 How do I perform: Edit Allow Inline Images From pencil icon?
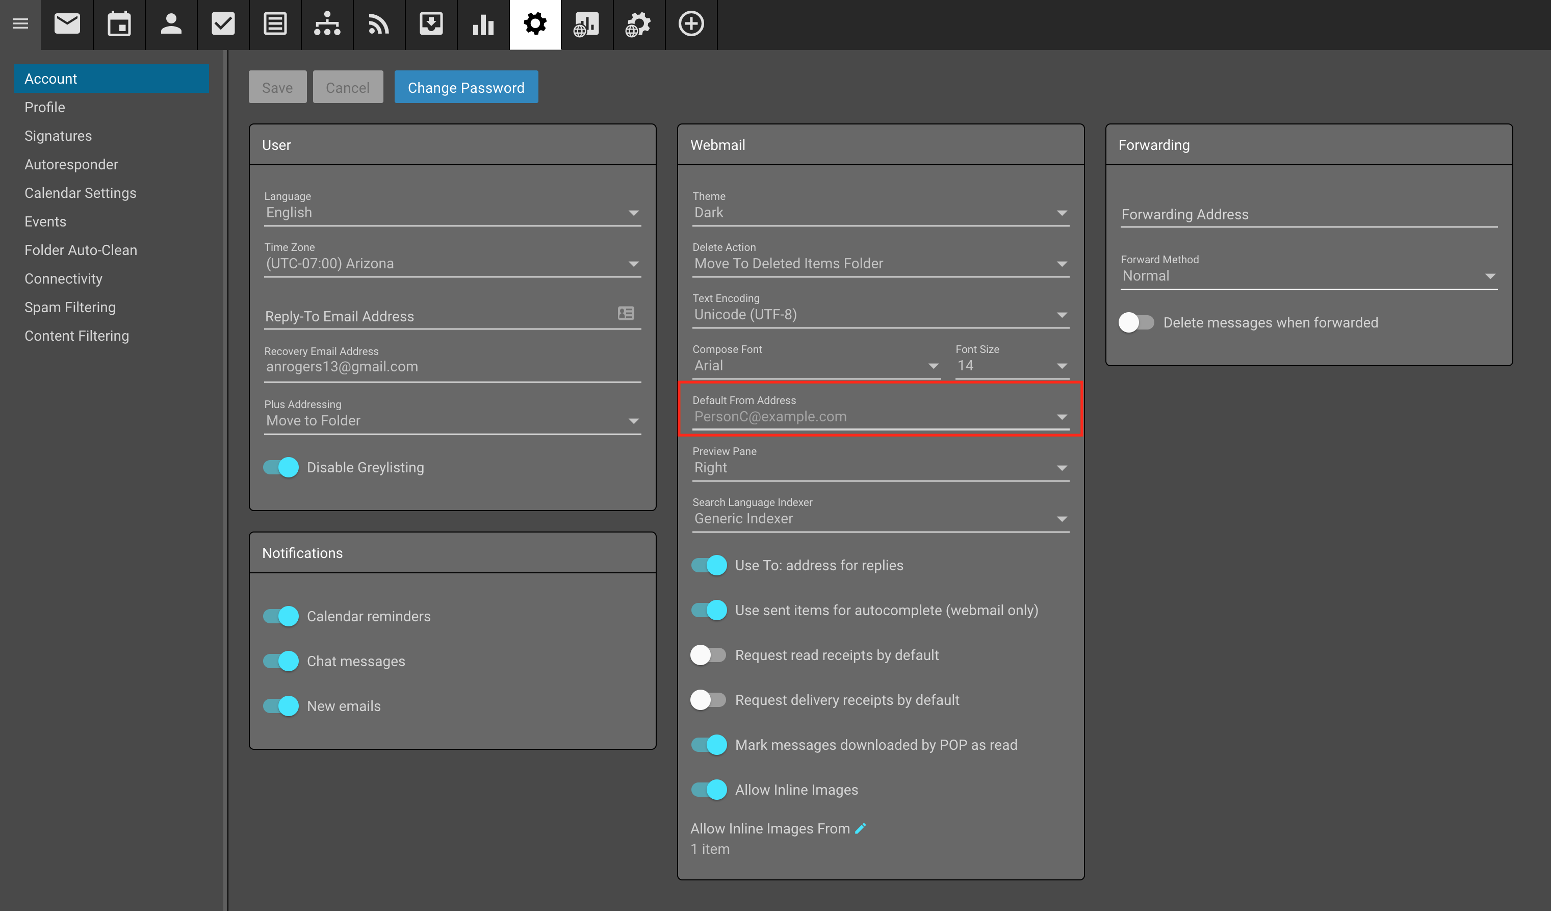click(861, 828)
